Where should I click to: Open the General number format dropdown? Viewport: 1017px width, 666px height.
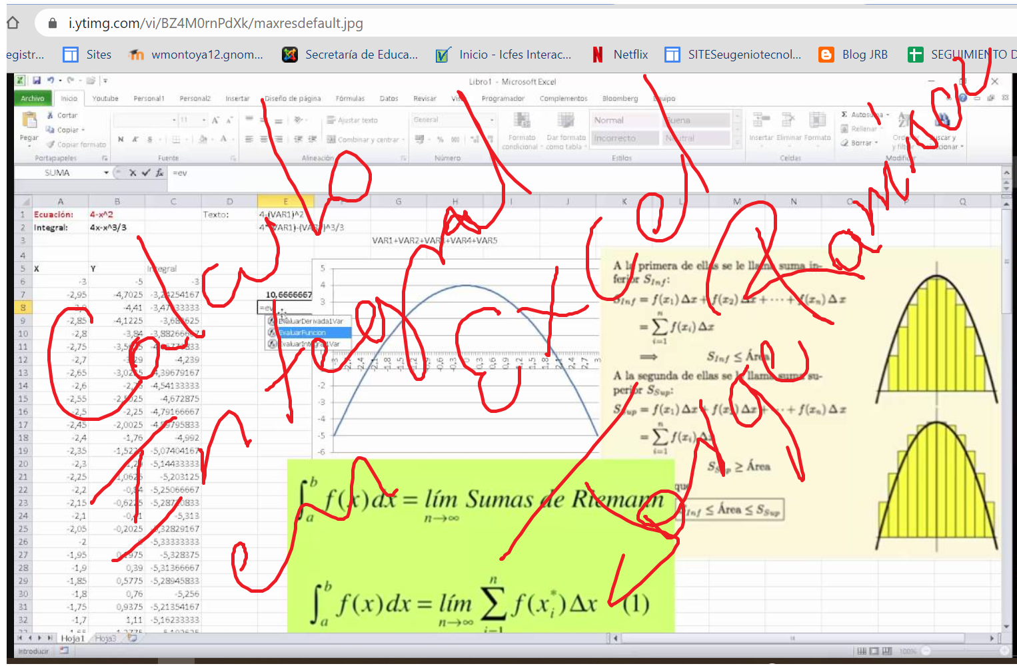(x=492, y=121)
